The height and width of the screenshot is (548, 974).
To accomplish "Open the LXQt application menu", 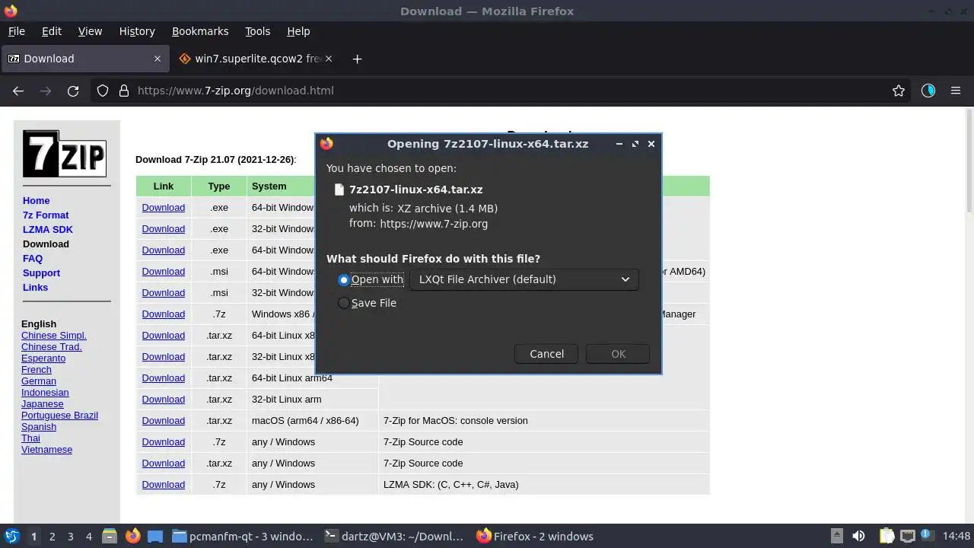I will (12, 536).
